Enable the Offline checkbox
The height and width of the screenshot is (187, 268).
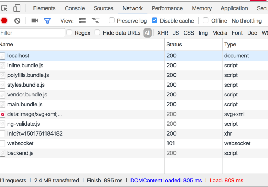coord(206,20)
